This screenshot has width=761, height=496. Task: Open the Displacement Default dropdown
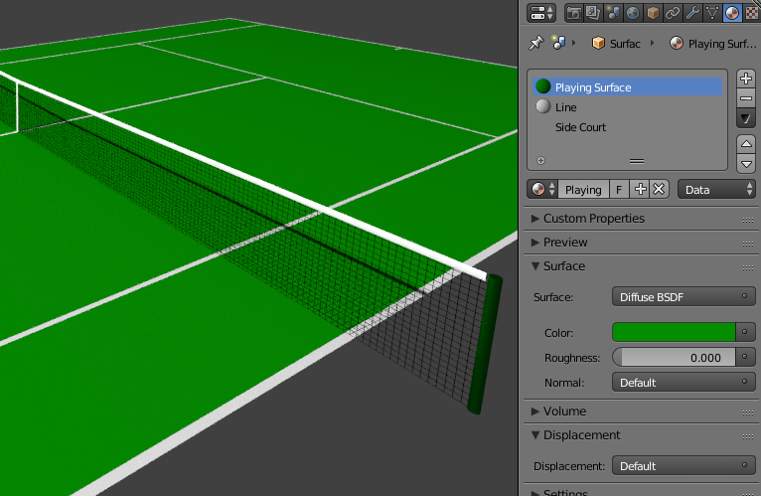point(684,466)
